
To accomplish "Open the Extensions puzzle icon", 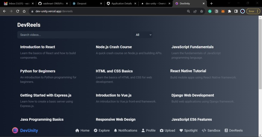I will point(229,11).
